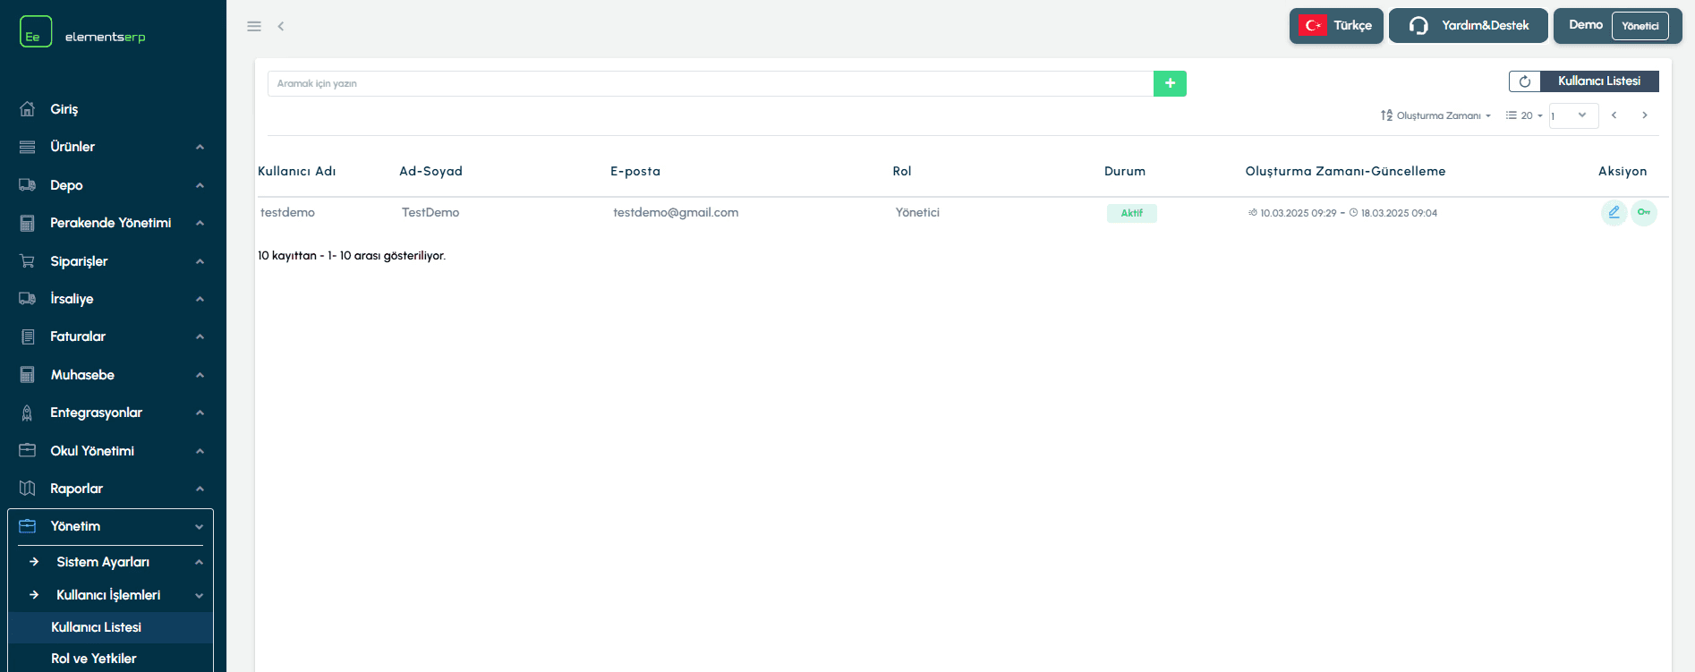This screenshot has height=672, width=1695.
Task: Open the page number select box
Action: [1573, 115]
